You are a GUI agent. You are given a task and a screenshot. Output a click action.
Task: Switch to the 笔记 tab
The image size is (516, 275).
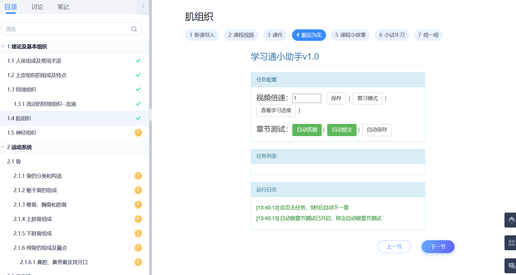coord(63,7)
